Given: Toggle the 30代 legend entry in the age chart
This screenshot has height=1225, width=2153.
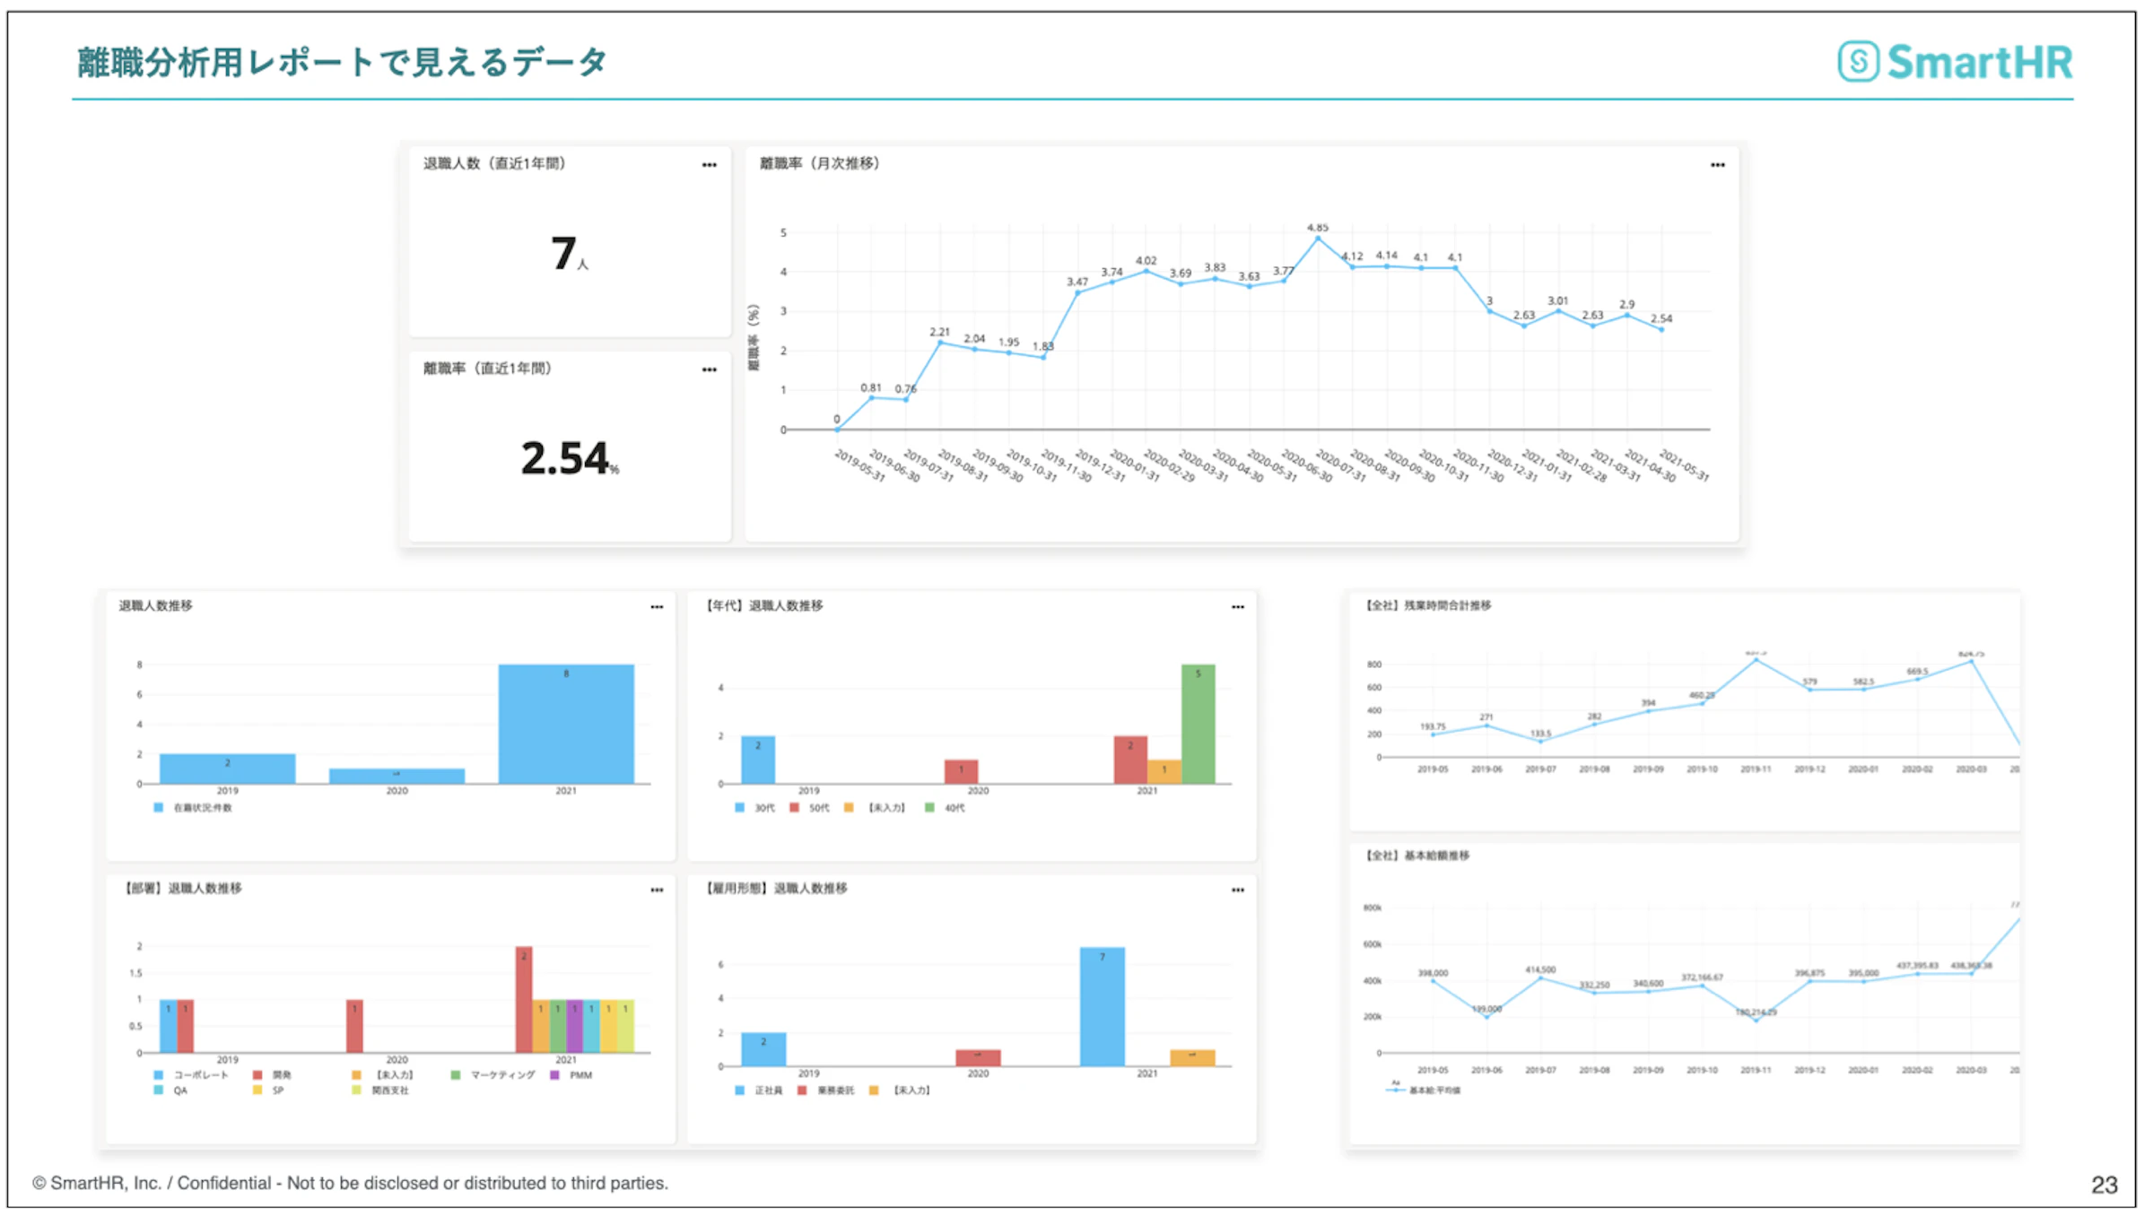Looking at the screenshot, I should click(x=739, y=807).
